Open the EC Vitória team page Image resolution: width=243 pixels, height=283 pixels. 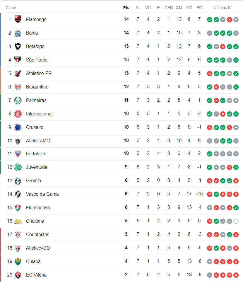pos(36,275)
